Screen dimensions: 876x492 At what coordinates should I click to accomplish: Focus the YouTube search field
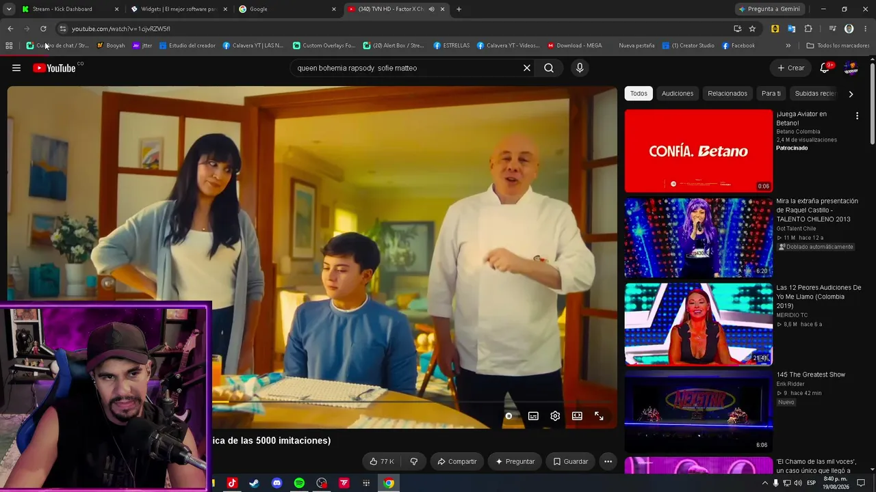click(x=407, y=68)
